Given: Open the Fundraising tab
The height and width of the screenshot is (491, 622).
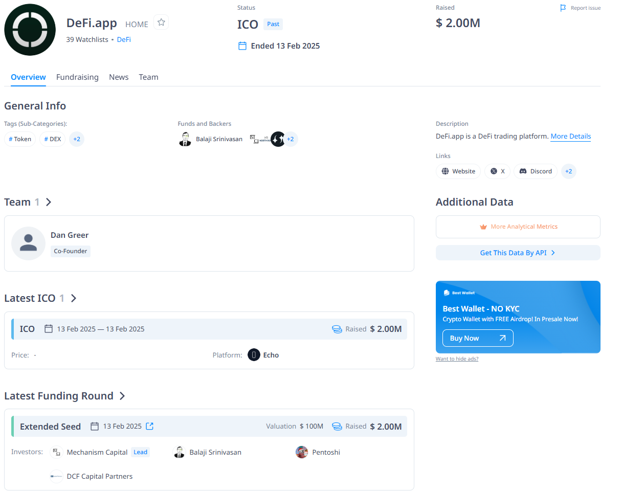Looking at the screenshot, I should click(x=77, y=77).
